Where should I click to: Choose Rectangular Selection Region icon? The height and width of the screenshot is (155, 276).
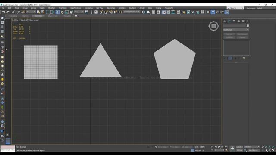coord(47,12)
